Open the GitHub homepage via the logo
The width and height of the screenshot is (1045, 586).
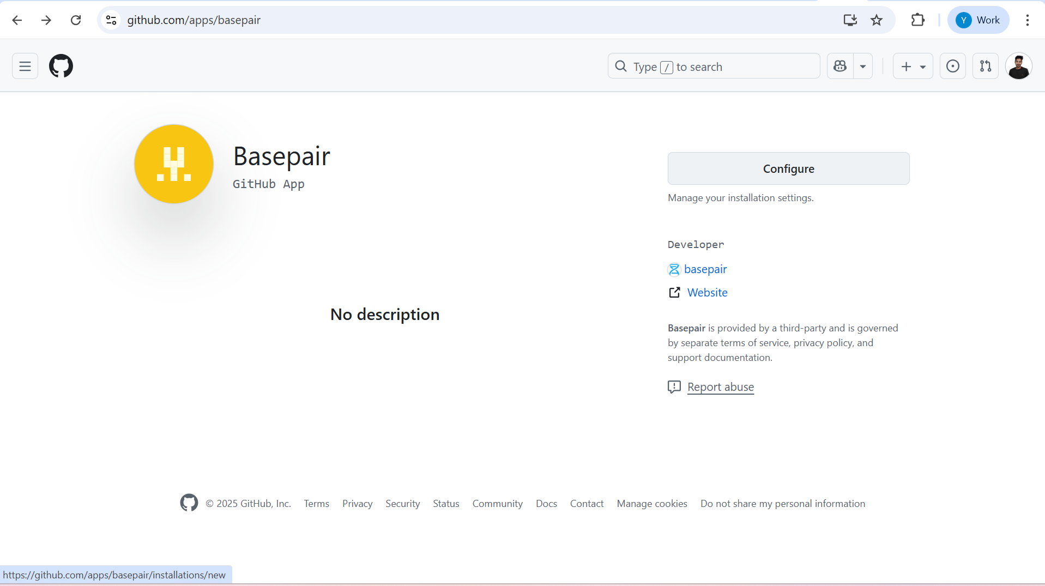click(x=61, y=66)
